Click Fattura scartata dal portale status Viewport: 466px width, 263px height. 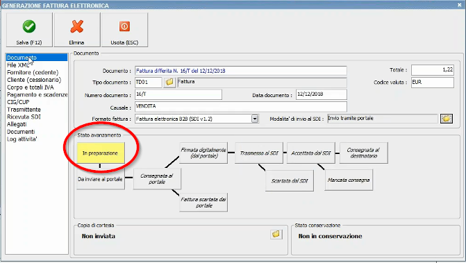click(x=203, y=202)
